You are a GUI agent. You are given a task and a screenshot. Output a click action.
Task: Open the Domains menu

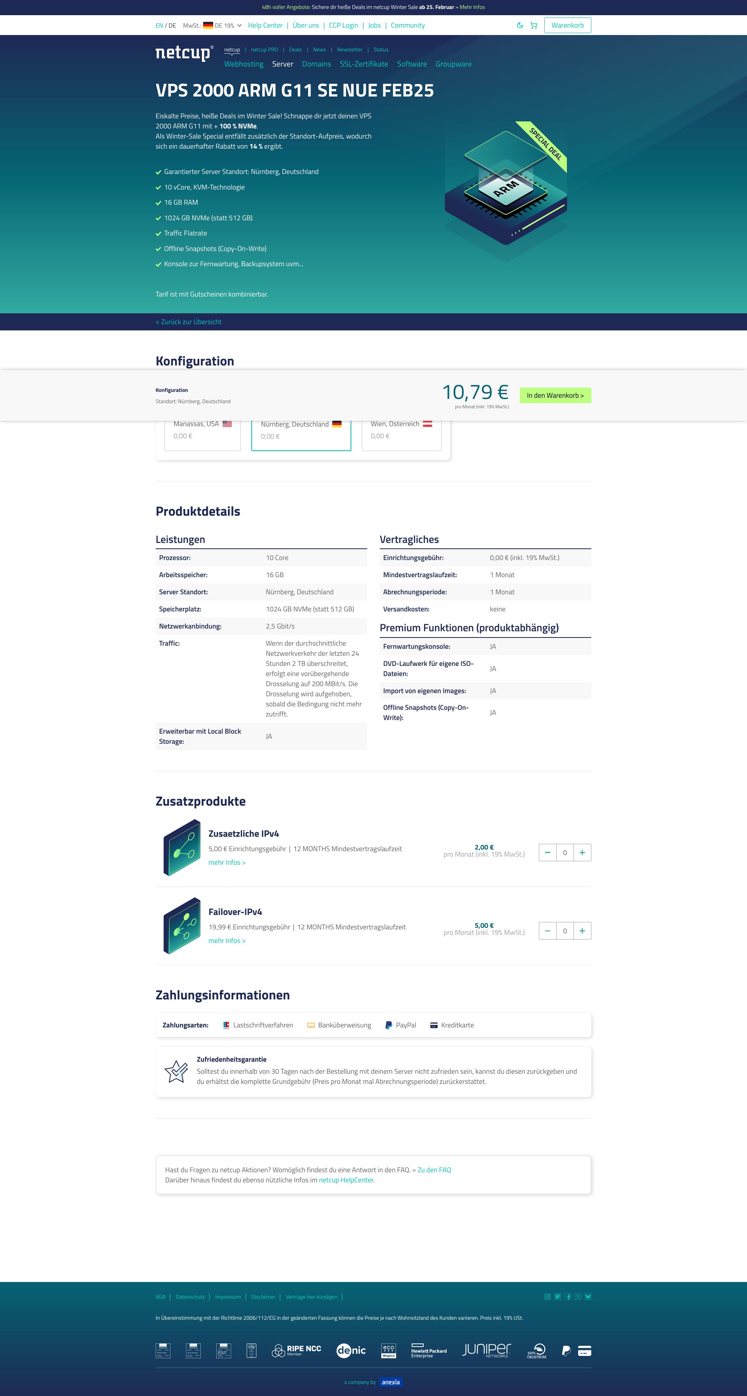(316, 64)
